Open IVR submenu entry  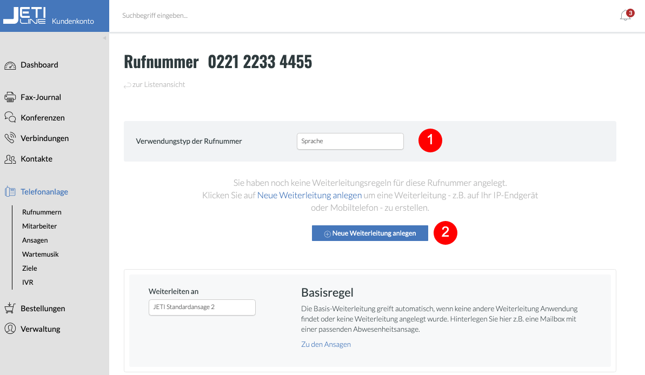tap(28, 282)
